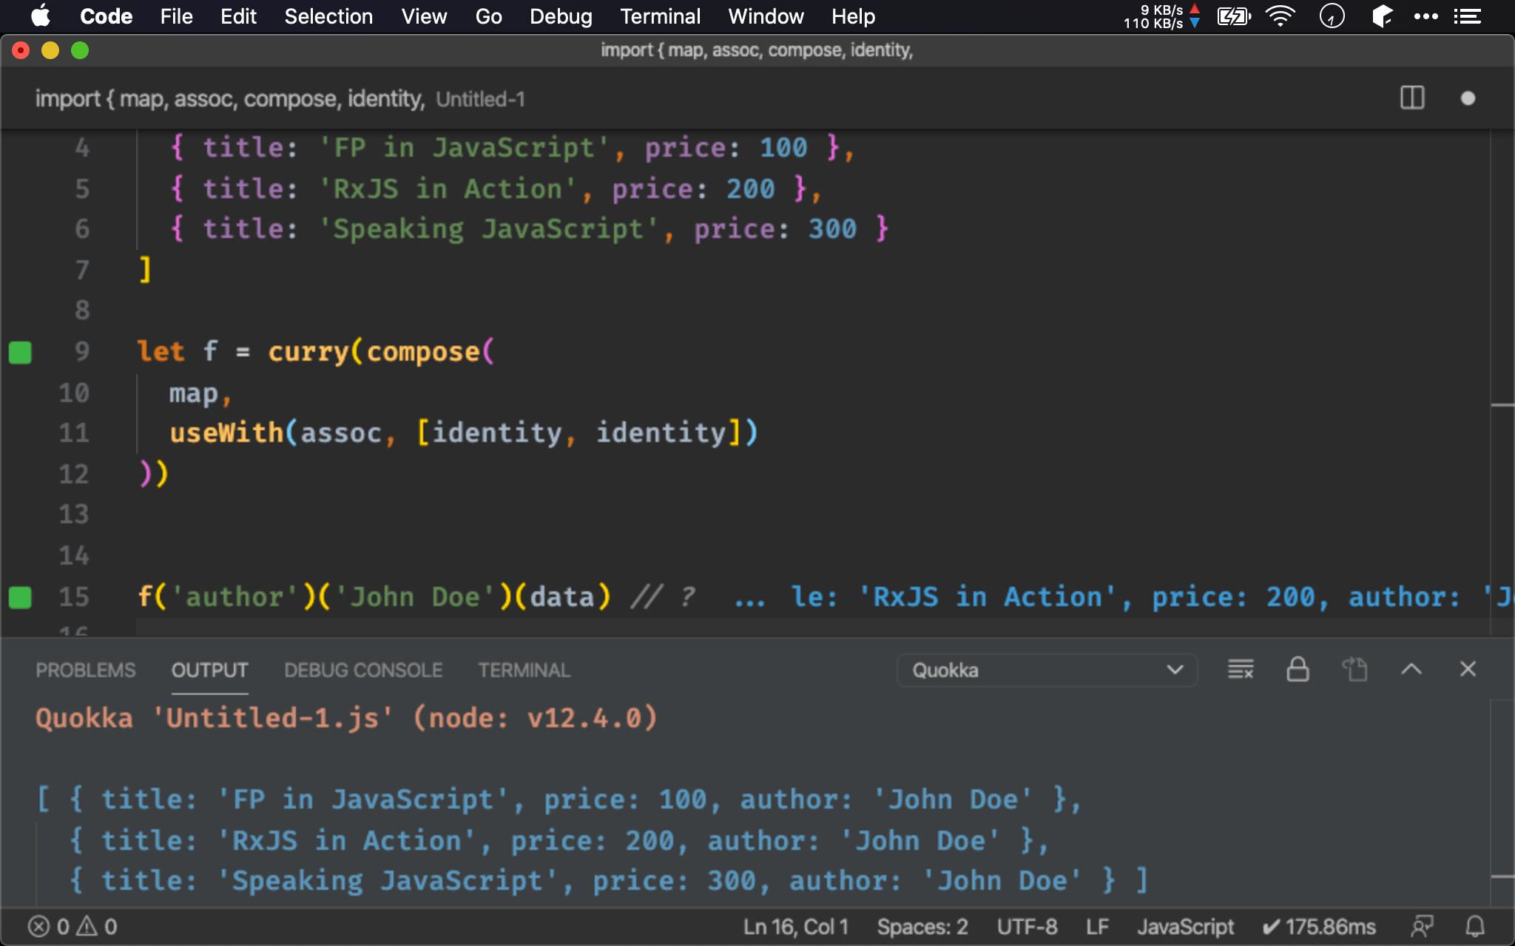This screenshot has height=946, width=1515.
Task: Click the battery charging icon
Action: [1234, 16]
